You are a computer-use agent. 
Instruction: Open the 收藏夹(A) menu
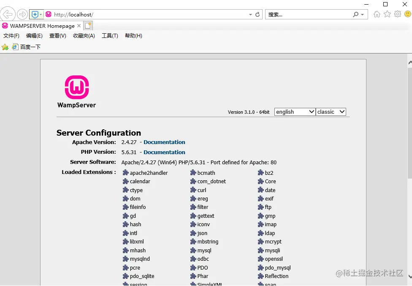point(84,36)
